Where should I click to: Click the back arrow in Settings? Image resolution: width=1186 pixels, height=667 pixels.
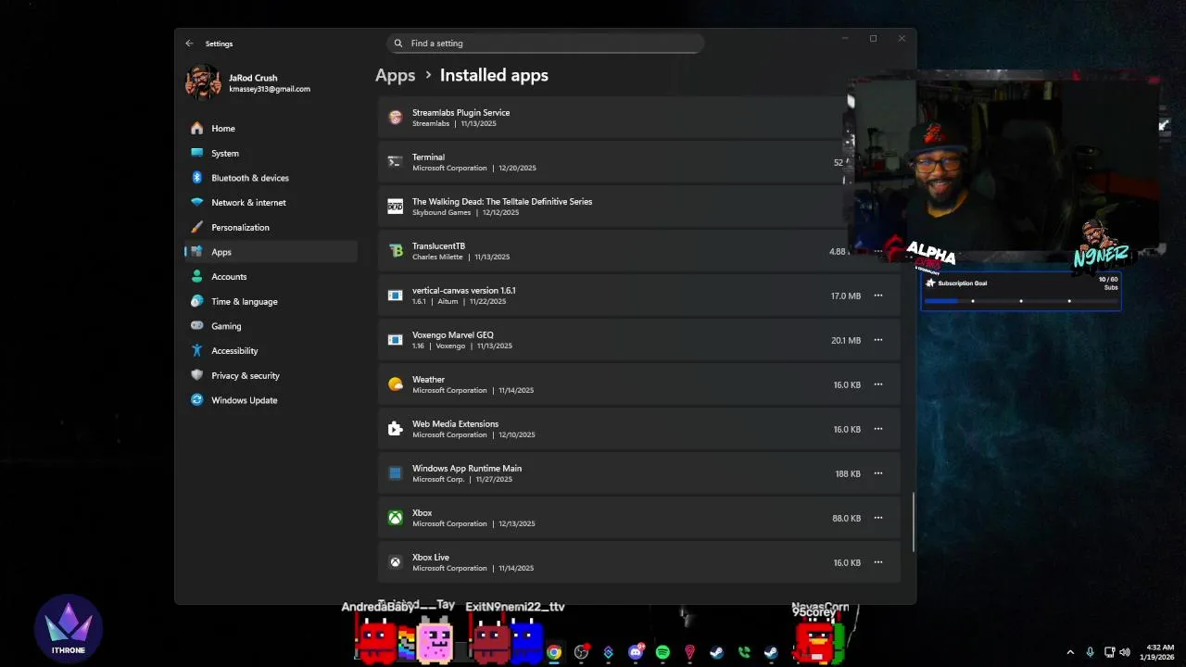click(x=189, y=44)
